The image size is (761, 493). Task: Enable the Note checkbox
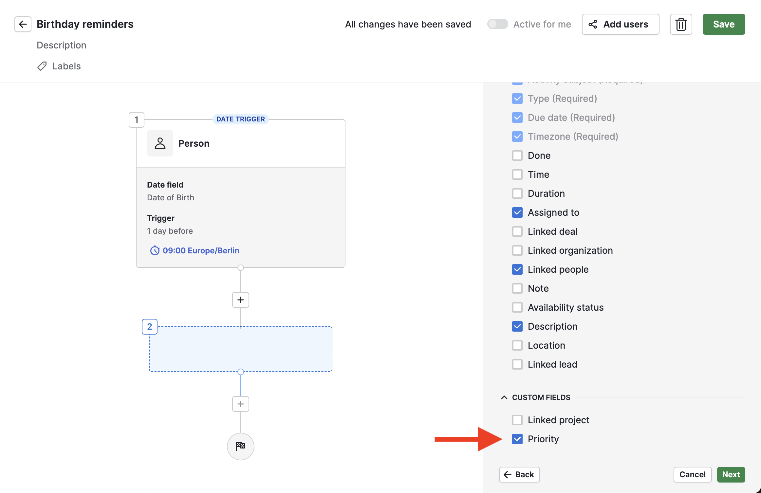[517, 288]
